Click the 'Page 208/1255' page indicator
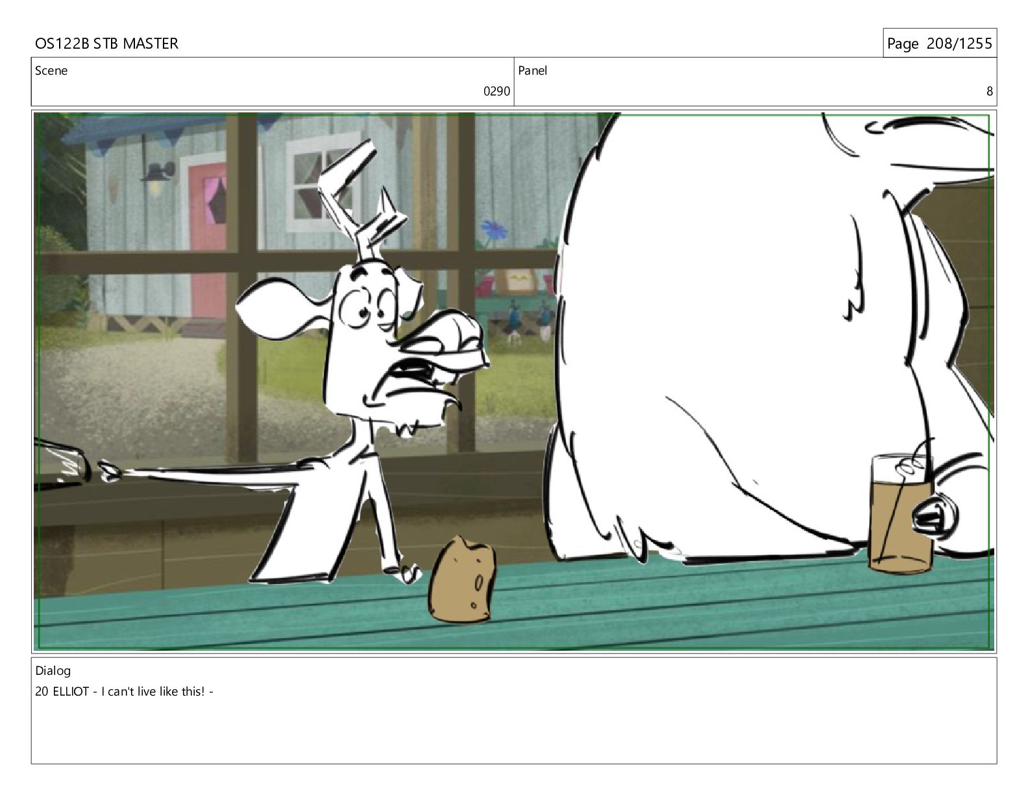The height and width of the screenshot is (795, 1028). [939, 44]
